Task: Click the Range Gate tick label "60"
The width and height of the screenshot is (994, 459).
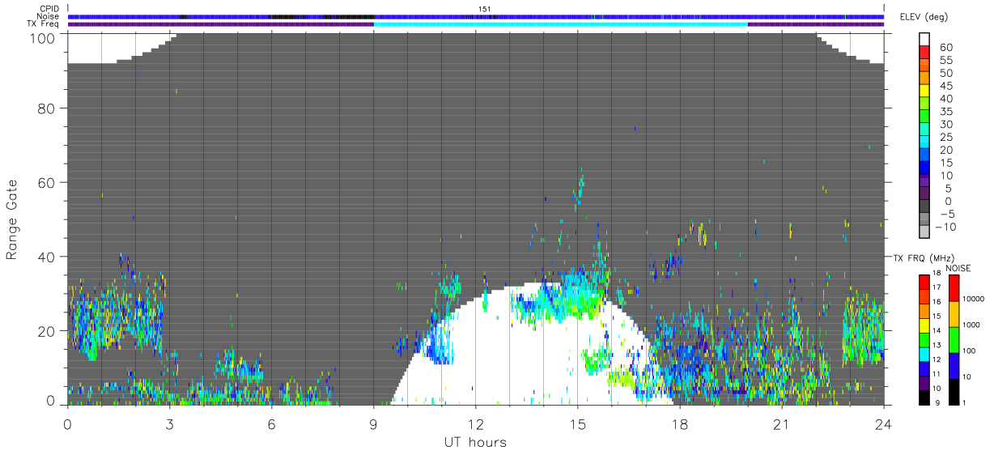Action: 47,182
